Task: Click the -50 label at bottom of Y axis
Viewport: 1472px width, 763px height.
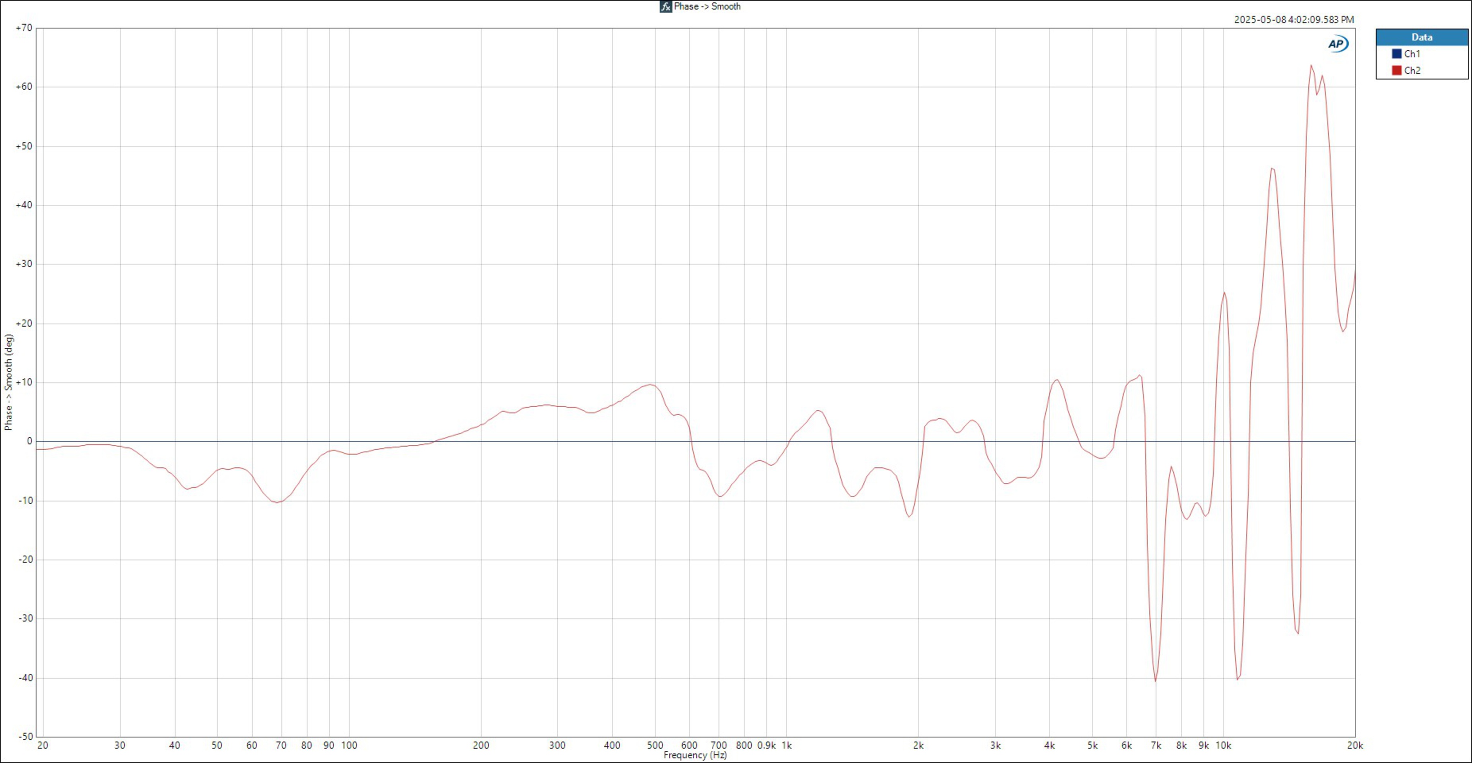Action: [25, 736]
